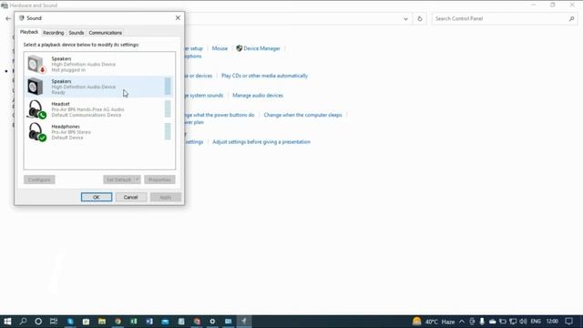Open the Mouse link
This screenshot has height=328, width=583.
(x=220, y=48)
